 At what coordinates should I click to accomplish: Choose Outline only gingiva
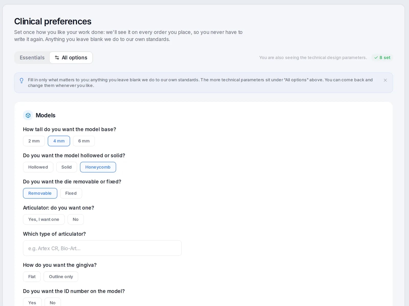click(x=61, y=277)
